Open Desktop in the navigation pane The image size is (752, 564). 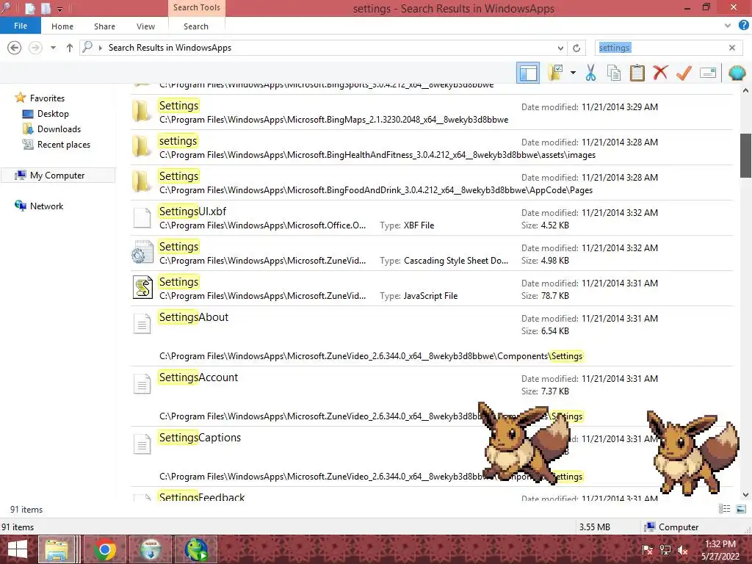[x=53, y=114]
